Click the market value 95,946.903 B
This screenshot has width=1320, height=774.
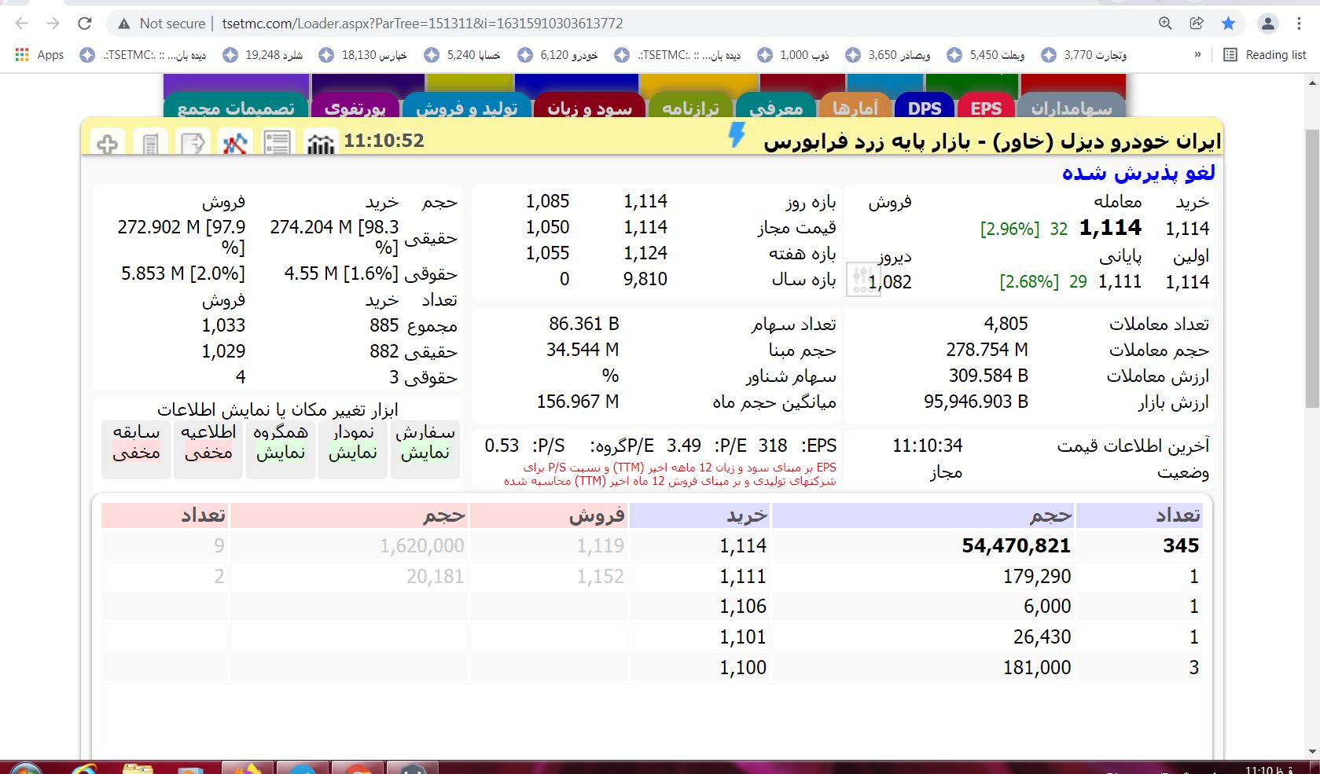click(x=976, y=402)
